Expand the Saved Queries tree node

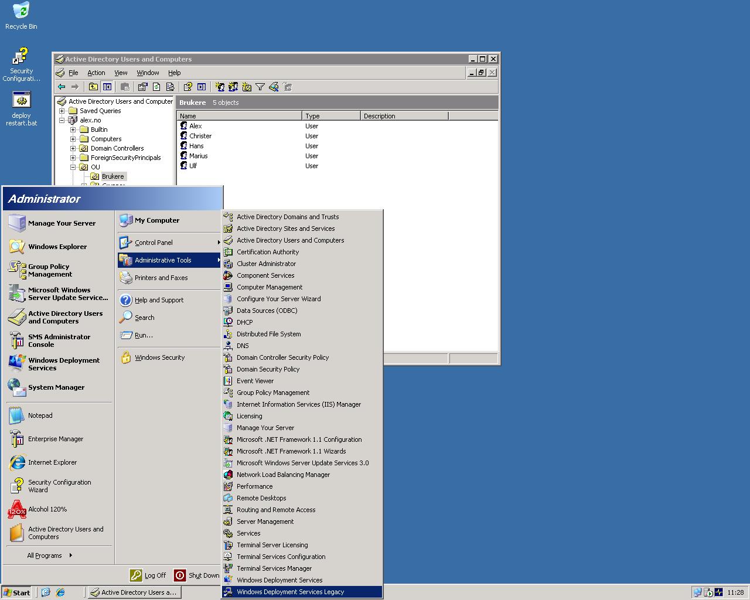(x=62, y=111)
